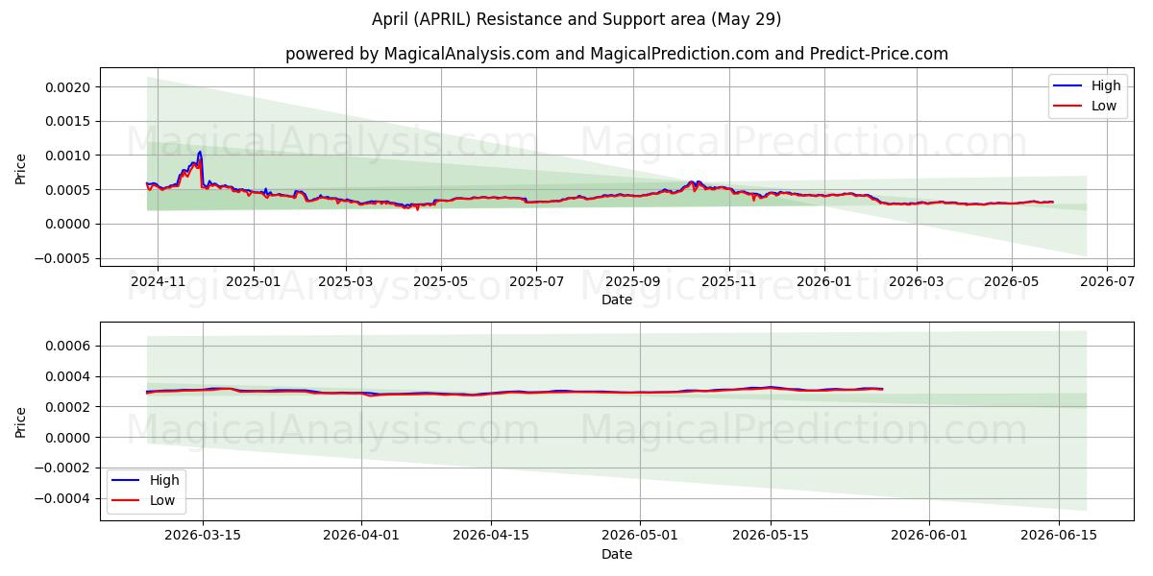The image size is (1153, 576).
Task: Click the bottom chart y-axis value 0.0004
Action: click(x=68, y=376)
